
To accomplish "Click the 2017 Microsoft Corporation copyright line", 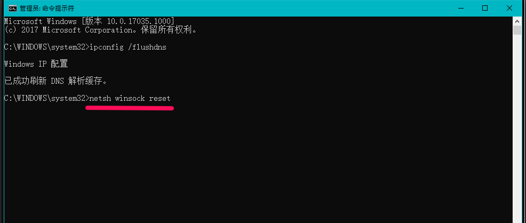I will coord(100,30).
